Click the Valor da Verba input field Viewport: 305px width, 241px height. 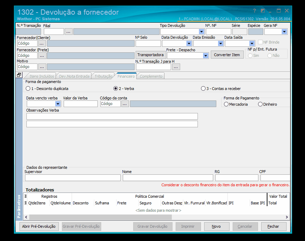[81, 104]
